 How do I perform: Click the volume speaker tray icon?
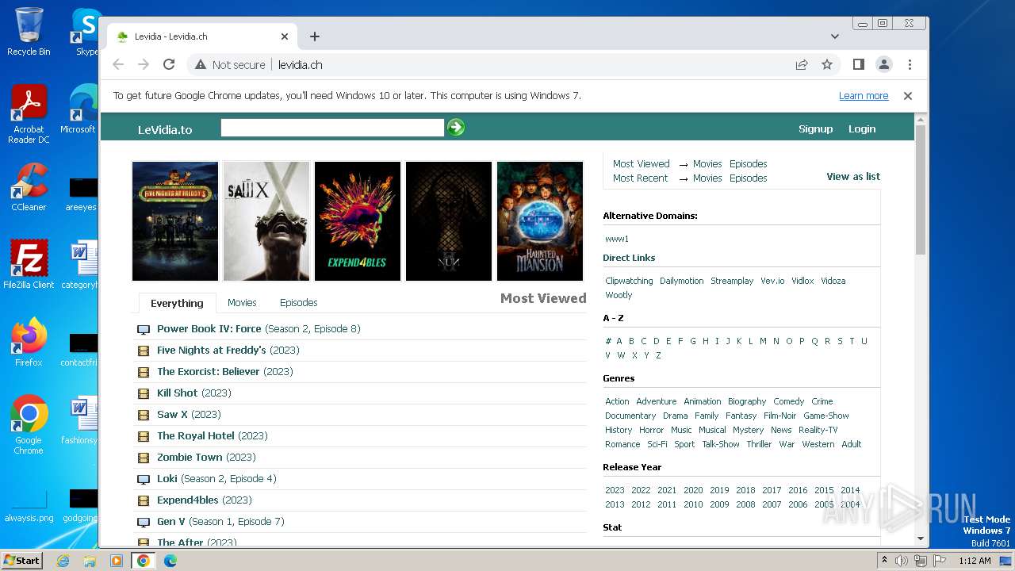click(x=902, y=561)
